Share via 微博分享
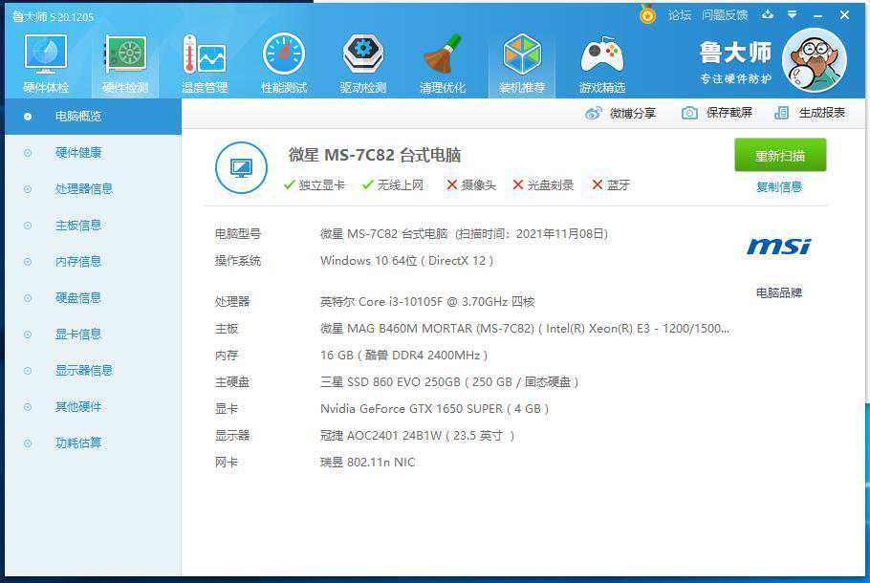 [x=620, y=113]
